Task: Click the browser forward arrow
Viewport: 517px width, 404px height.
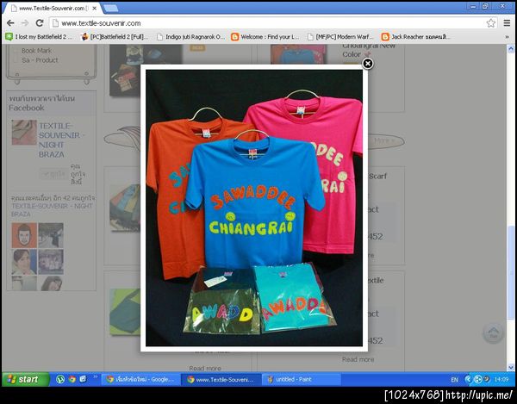Action: [x=25, y=22]
